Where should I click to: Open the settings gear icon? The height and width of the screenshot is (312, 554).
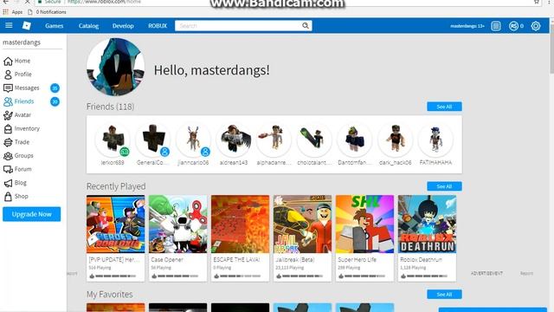point(536,26)
